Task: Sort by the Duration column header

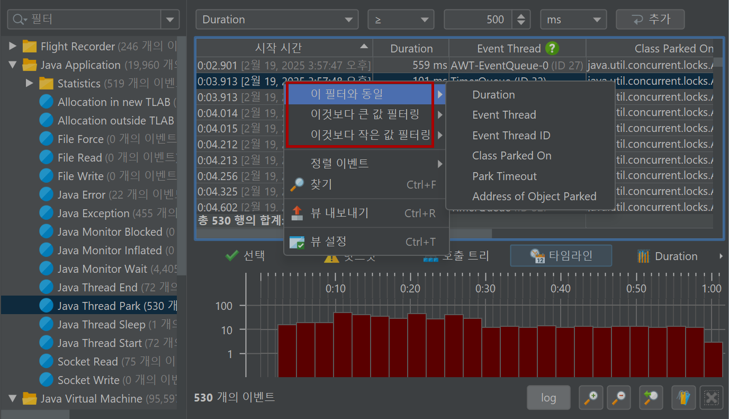Action: click(x=411, y=48)
